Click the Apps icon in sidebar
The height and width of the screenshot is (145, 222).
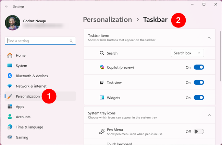point(10,107)
